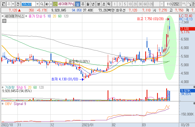195x127 pixels.
Task: Switch to the 월 monthly period
Action: [88, 4]
